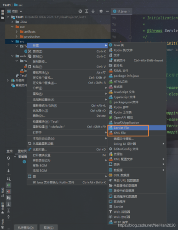Click the green arrow icon in the find toolbar
The width and height of the screenshot is (178, 230).
(9, 185)
